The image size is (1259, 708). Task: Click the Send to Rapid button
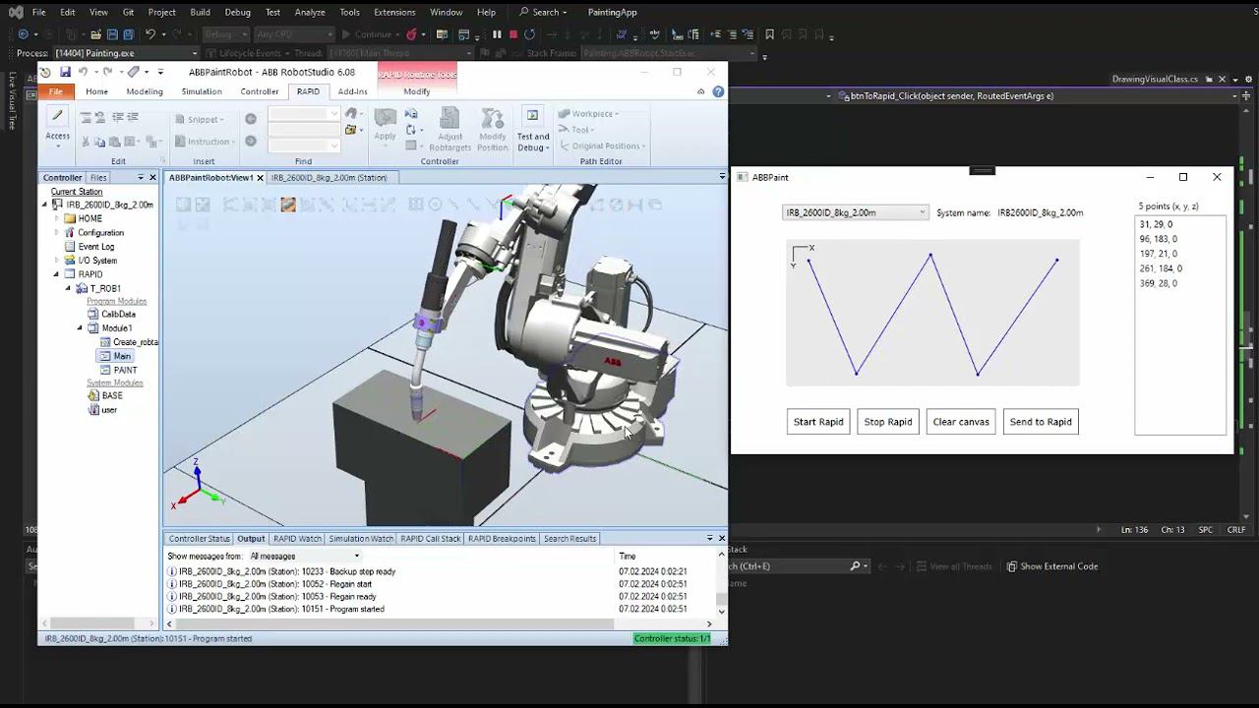click(1041, 422)
